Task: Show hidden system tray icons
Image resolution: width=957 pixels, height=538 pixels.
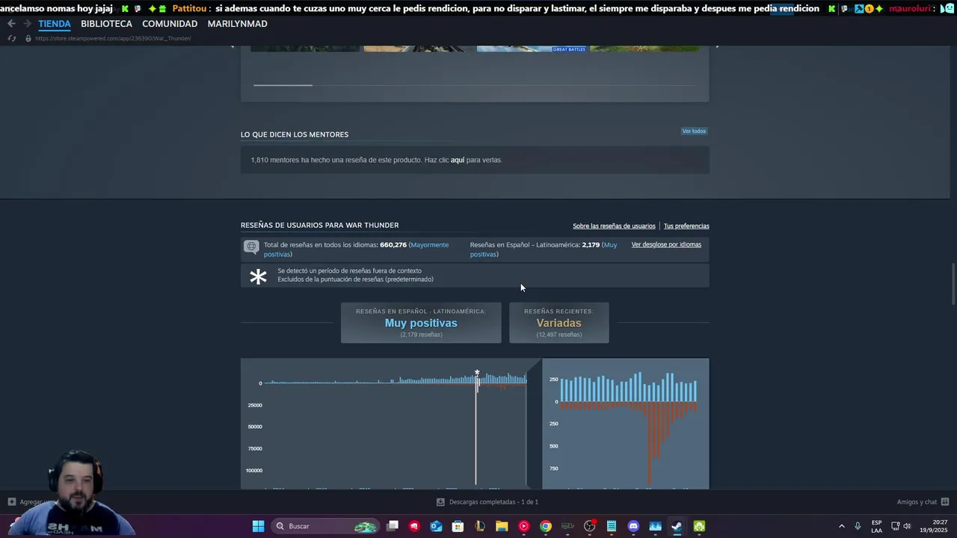Action: 842,526
